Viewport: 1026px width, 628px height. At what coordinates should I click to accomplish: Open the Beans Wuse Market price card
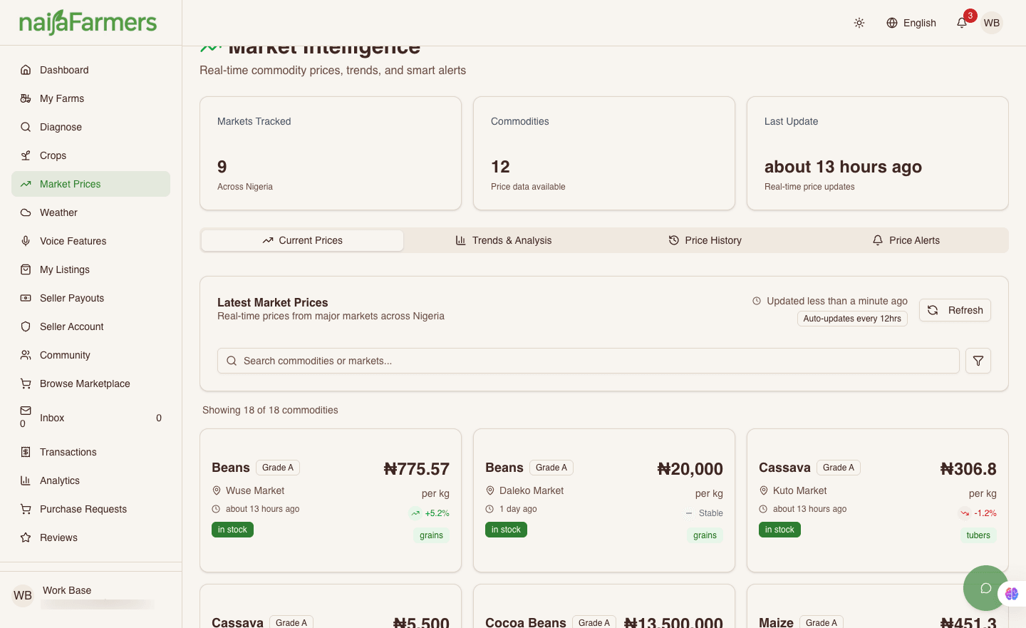[x=331, y=500]
